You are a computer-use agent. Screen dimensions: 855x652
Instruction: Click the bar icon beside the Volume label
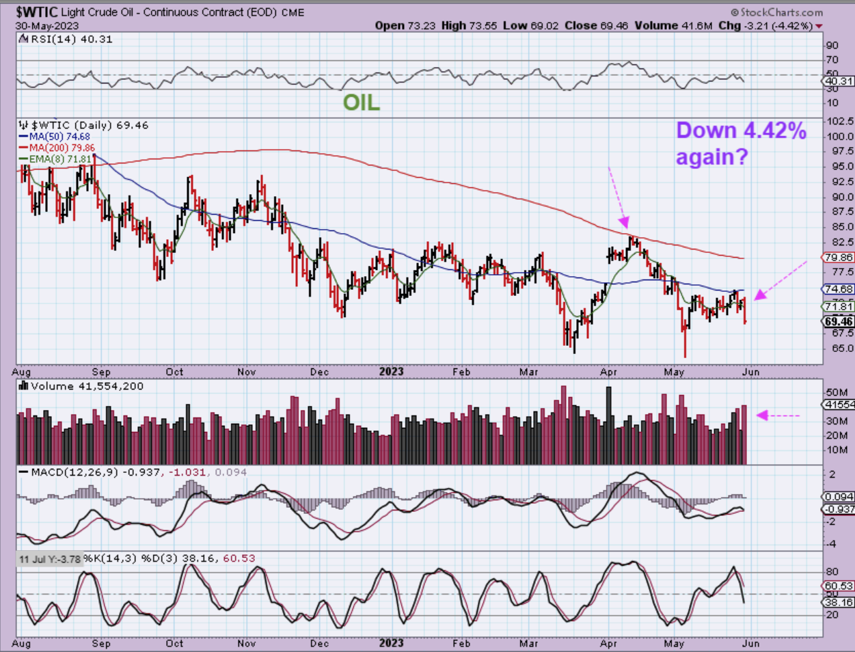[x=24, y=386]
